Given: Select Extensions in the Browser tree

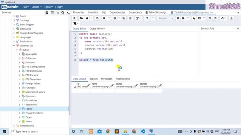Looking at the screenshot, I should tap(25, 29).
